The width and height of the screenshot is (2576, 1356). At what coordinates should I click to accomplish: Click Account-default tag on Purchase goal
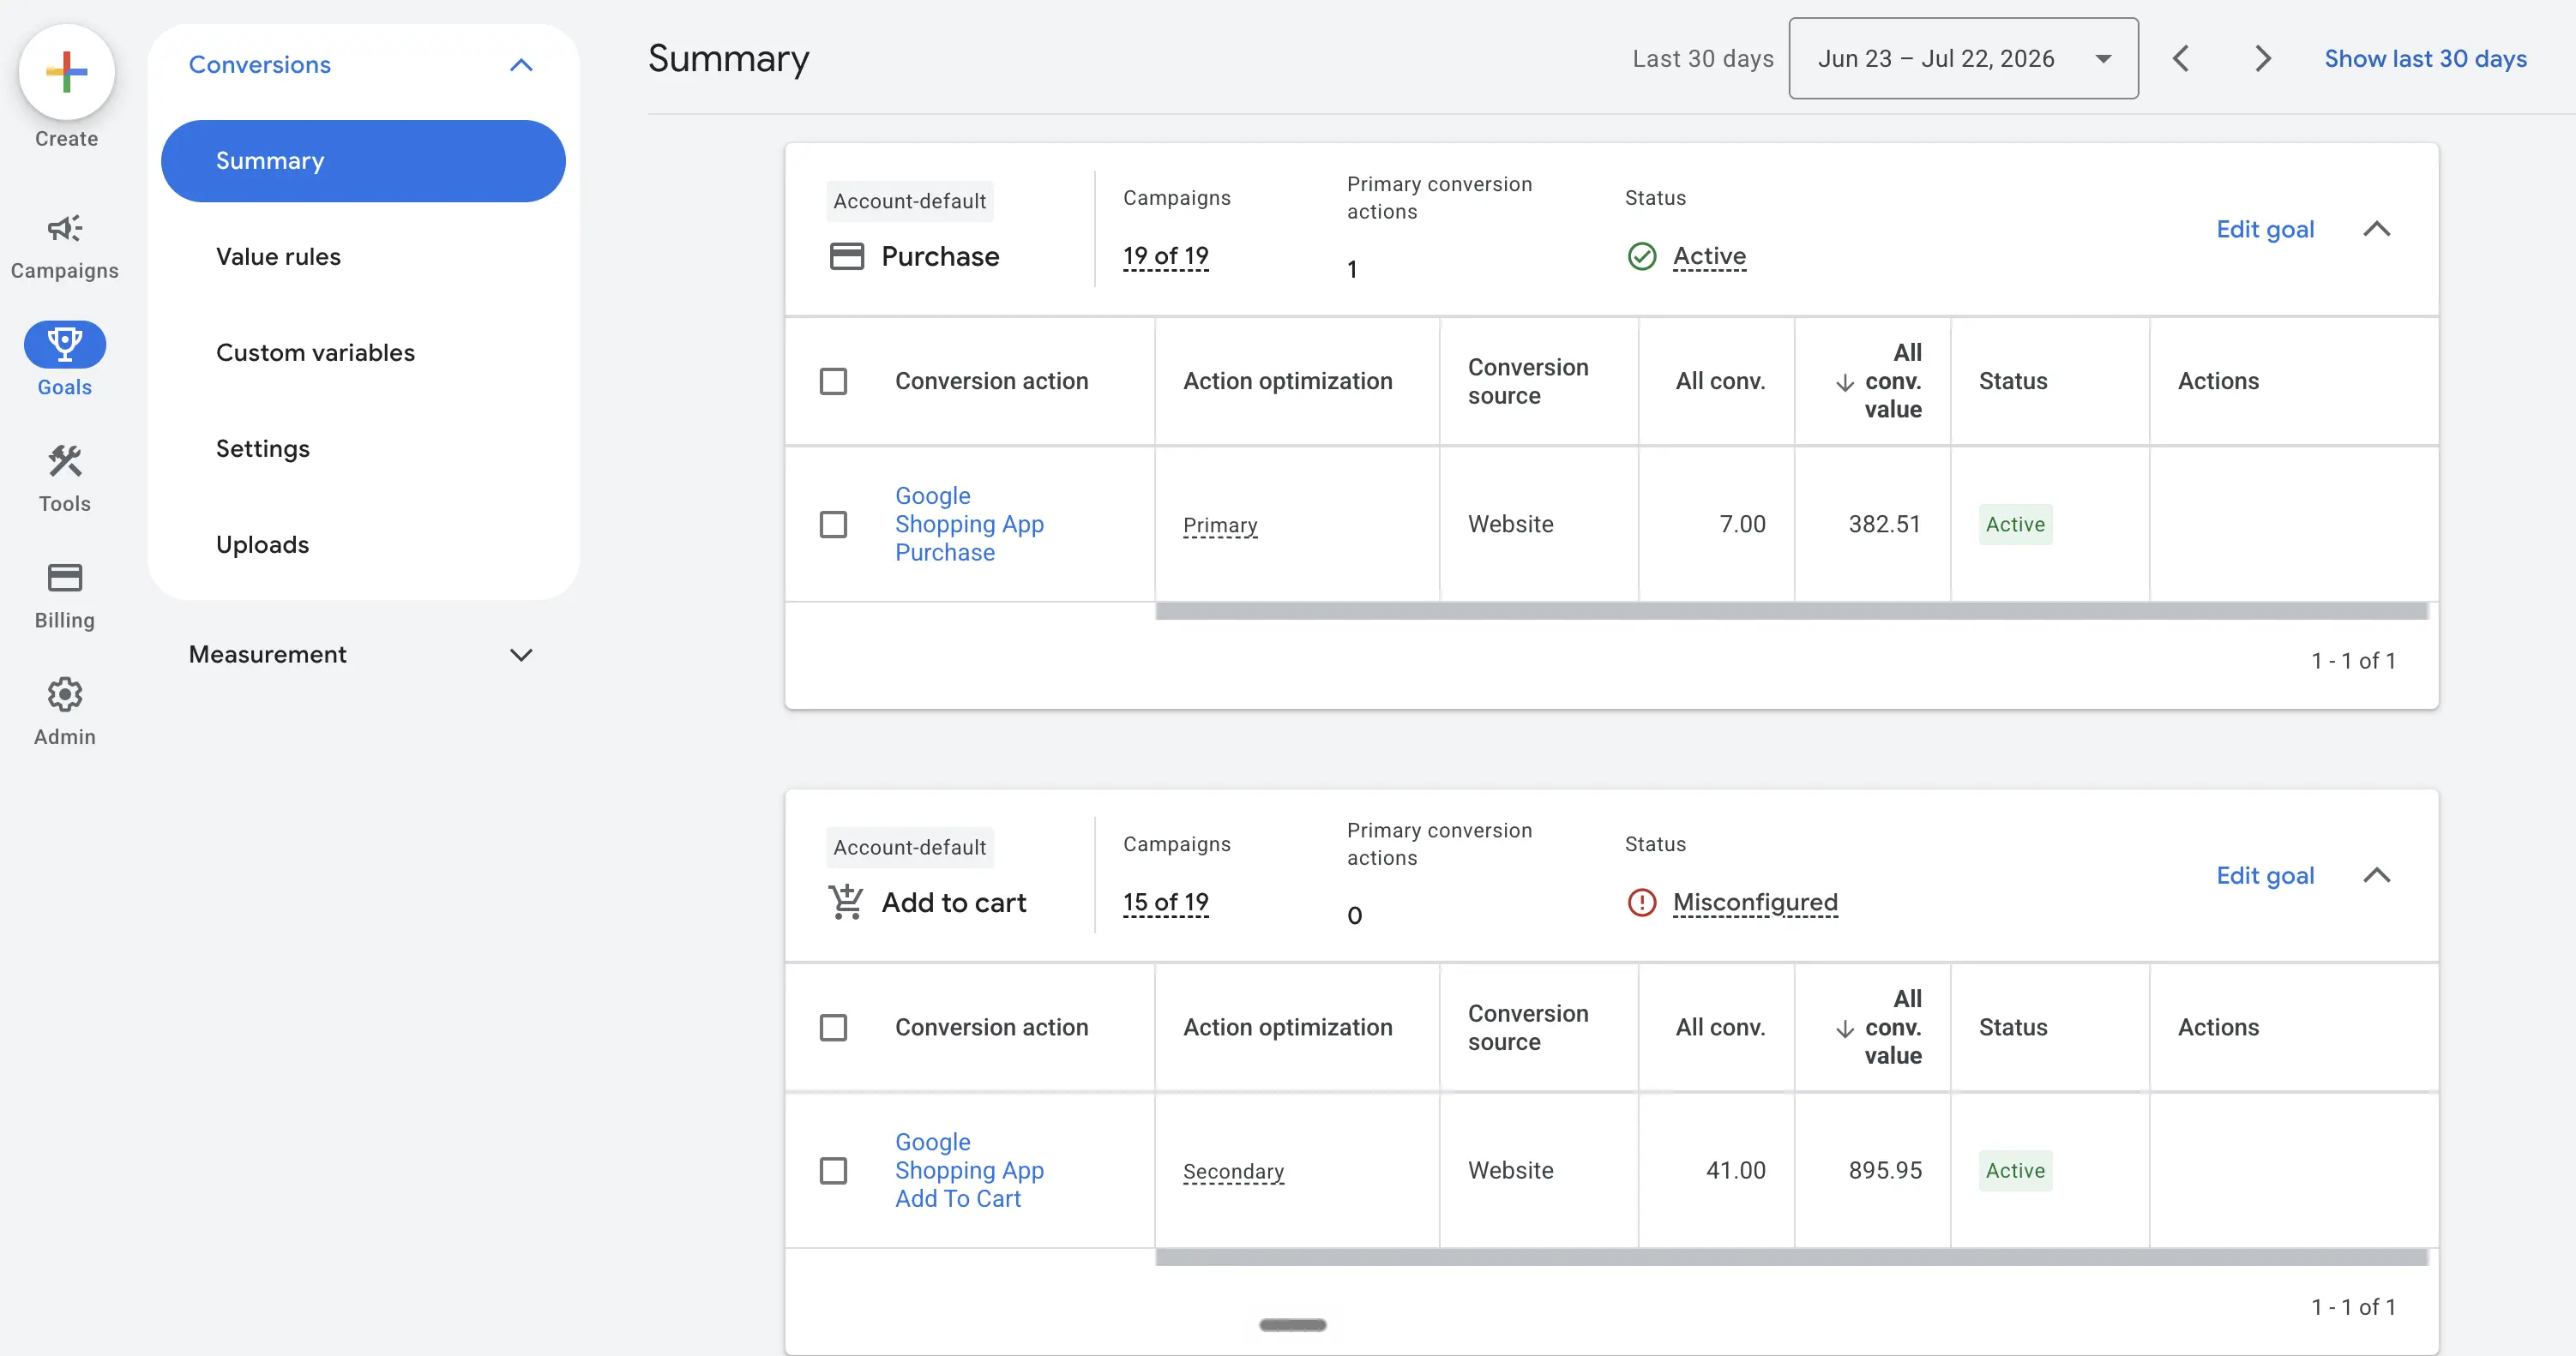[909, 201]
